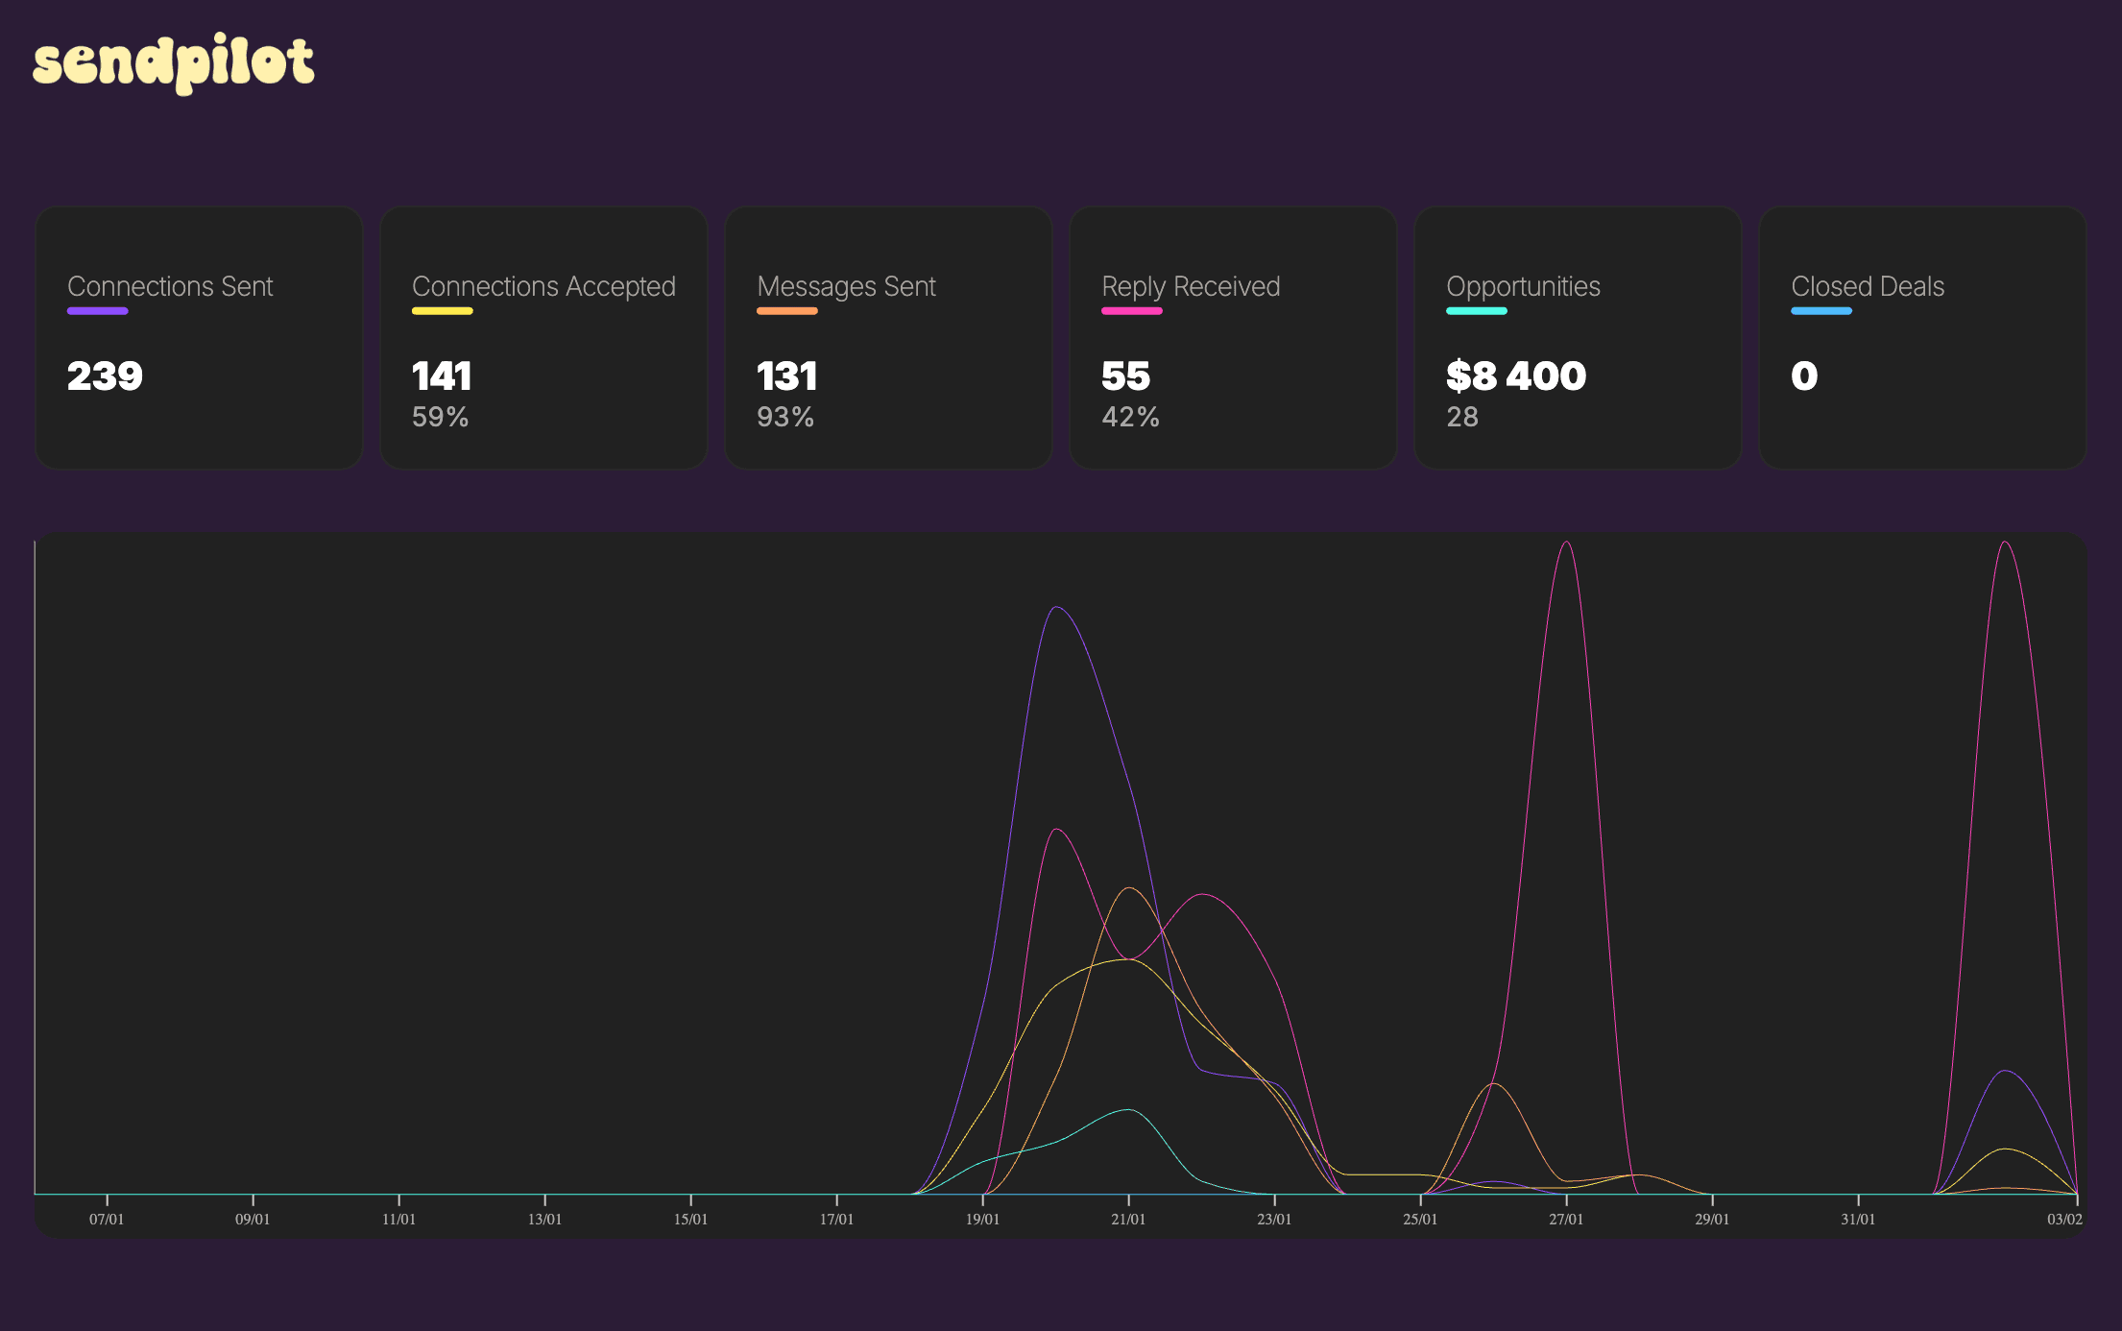2122x1331 pixels.
Task: Click the pink Reply Received legend bar
Action: (x=1131, y=311)
